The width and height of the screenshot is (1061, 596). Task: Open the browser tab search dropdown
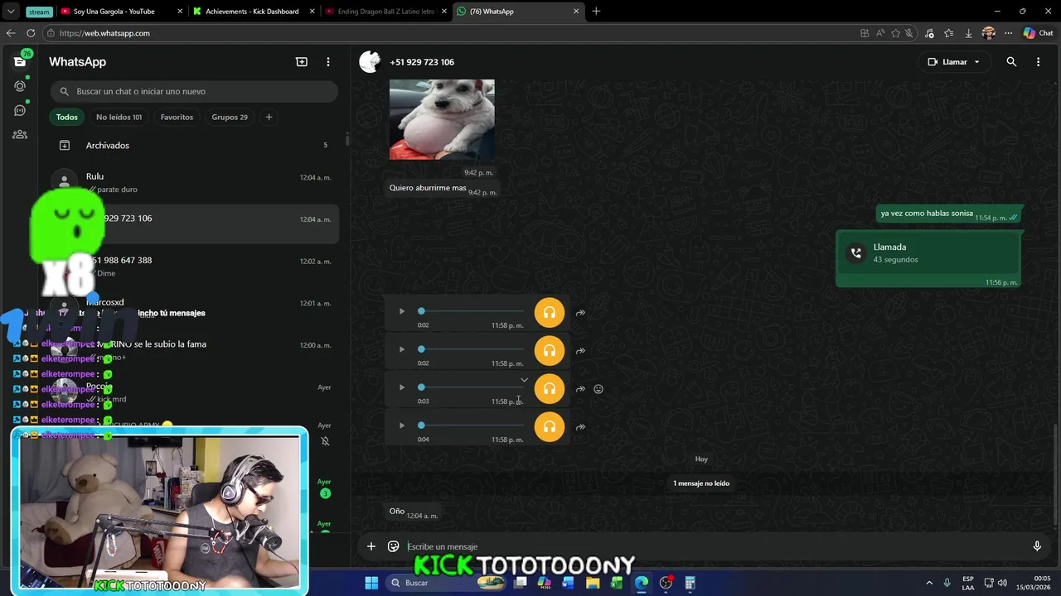[x=11, y=12]
